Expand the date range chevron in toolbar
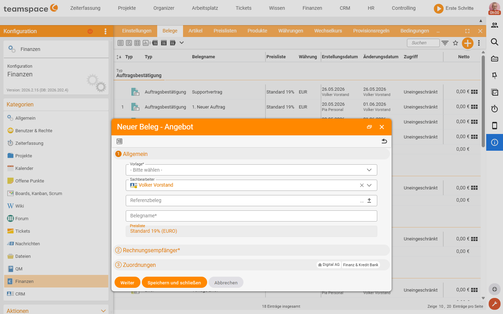Viewport: 503px width, 314px height. tap(182, 43)
